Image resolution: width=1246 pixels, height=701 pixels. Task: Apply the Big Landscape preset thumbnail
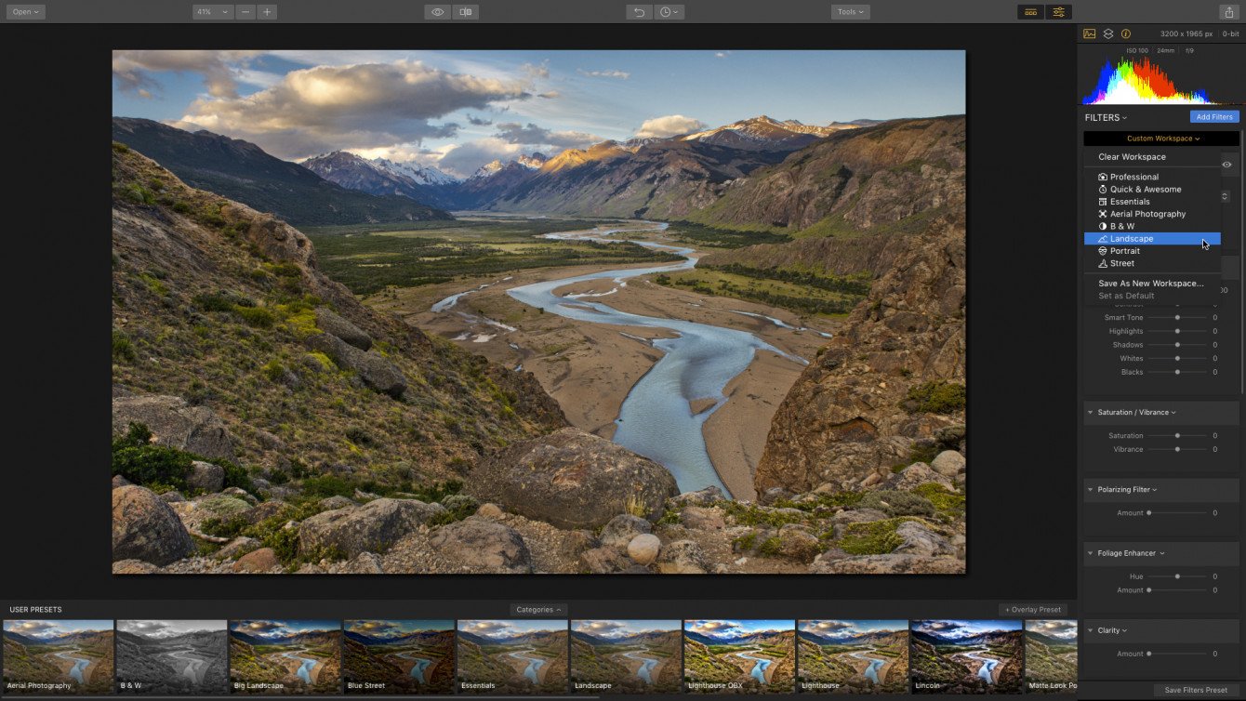tap(285, 656)
